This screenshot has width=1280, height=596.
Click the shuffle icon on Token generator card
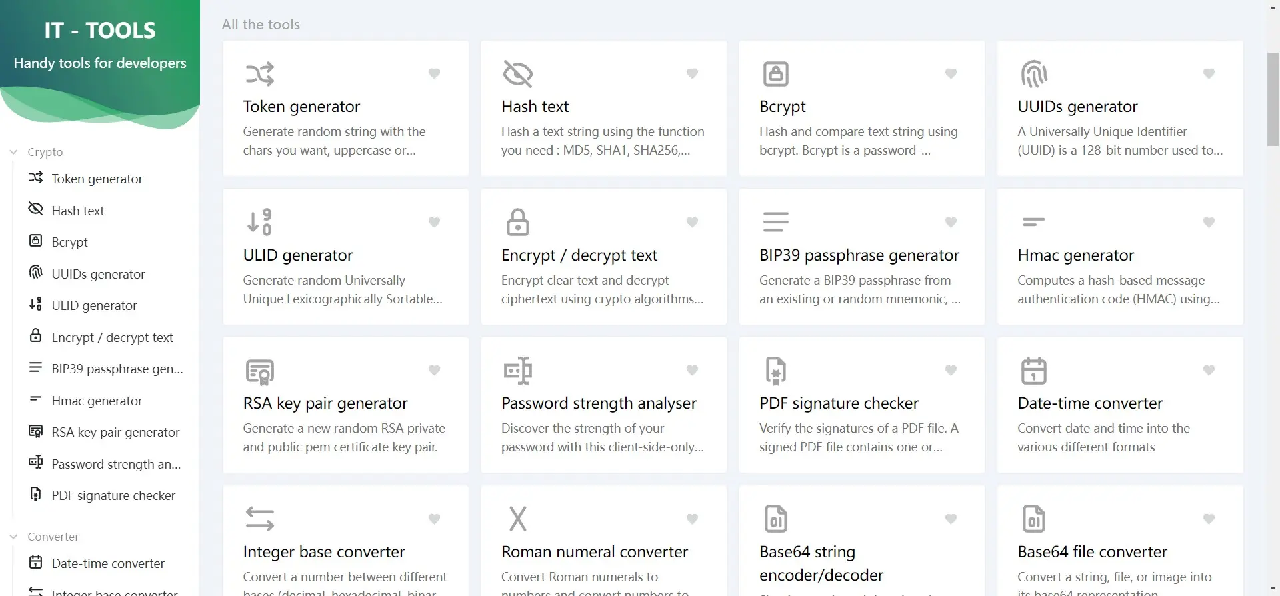point(259,74)
